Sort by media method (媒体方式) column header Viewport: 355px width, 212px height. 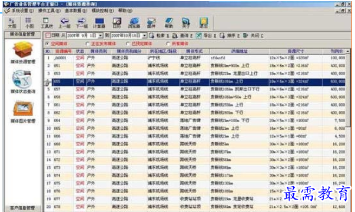[x=194, y=51]
